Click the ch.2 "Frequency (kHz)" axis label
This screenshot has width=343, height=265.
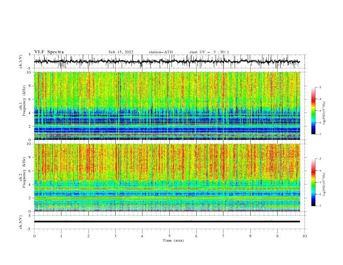(x=24, y=172)
